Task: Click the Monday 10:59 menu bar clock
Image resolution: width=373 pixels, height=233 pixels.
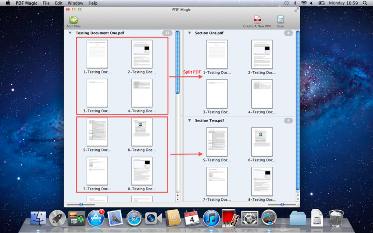Action: tap(343, 3)
